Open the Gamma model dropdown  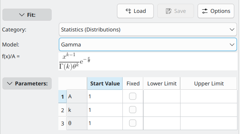tap(148, 44)
